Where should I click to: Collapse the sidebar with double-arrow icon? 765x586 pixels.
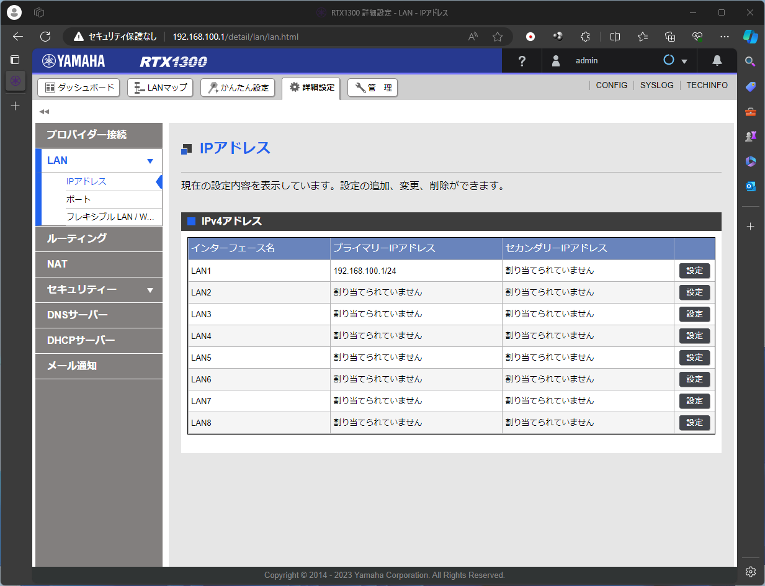click(x=44, y=112)
